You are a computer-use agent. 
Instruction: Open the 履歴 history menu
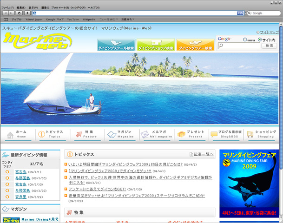tap(45, 7)
